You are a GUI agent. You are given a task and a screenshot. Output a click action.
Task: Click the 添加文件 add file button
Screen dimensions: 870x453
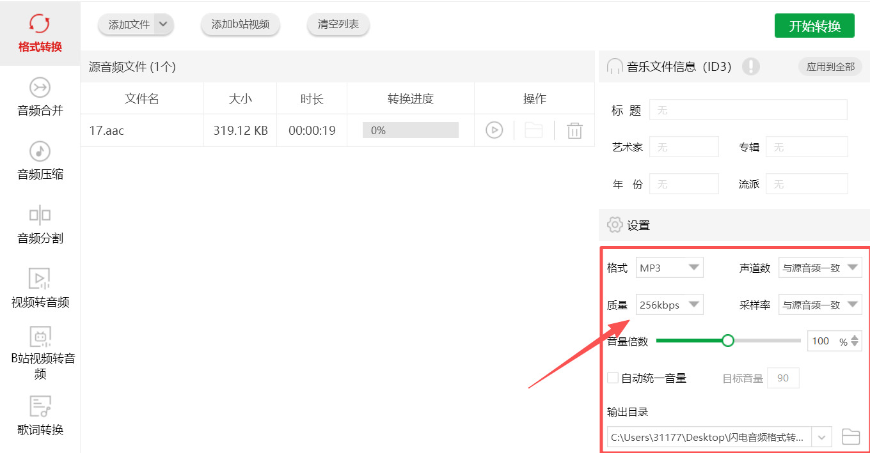(x=128, y=24)
